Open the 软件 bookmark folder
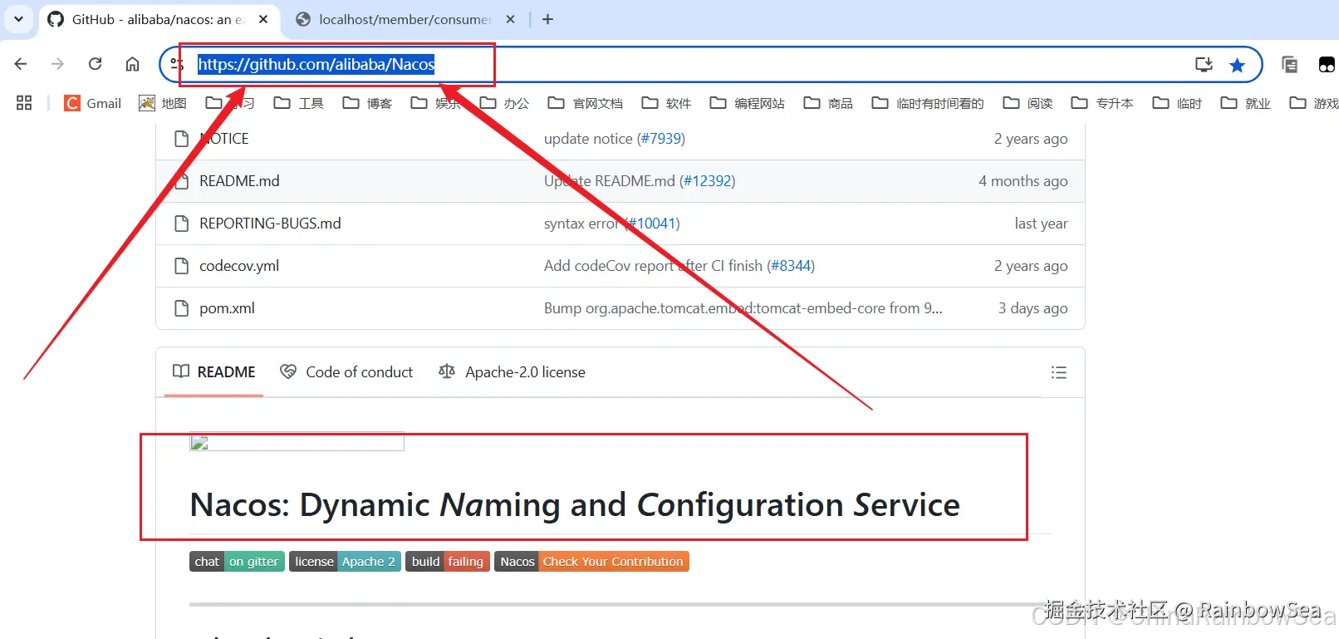The width and height of the screenshot is (1339, 639). point(666,103)
